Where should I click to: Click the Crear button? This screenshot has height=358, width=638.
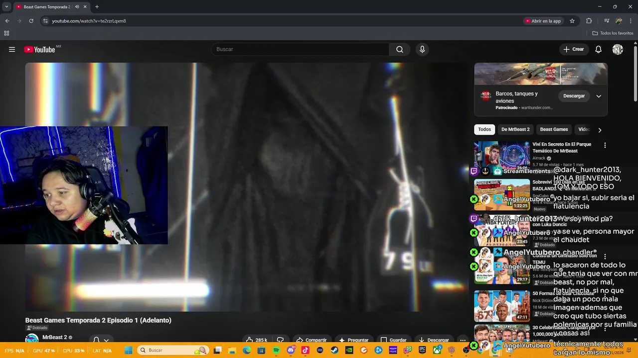573,49
